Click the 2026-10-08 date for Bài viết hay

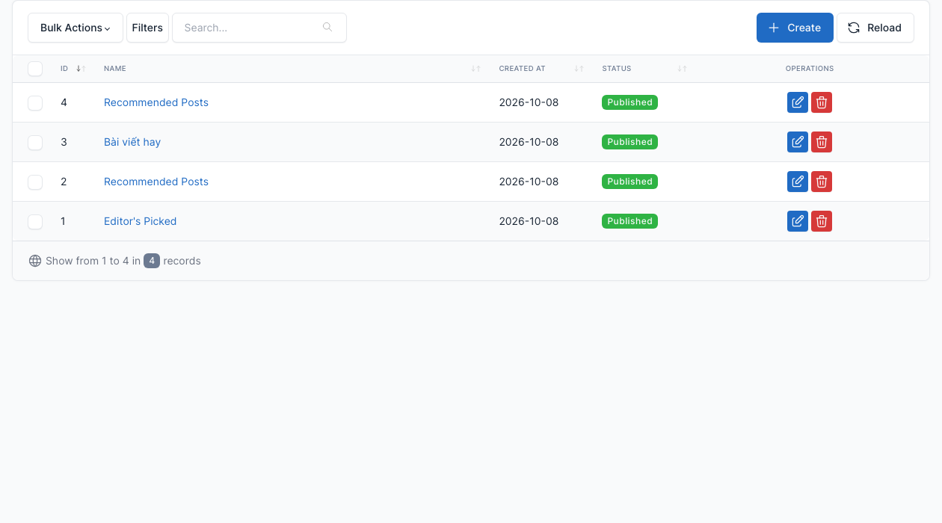point(529,142)
